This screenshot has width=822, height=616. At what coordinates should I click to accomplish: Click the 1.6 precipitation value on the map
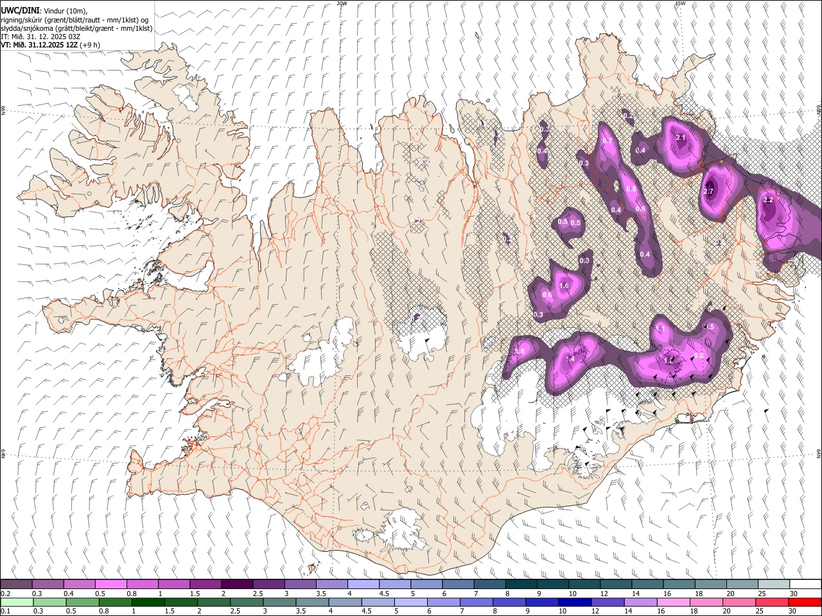tap(564, 286)
